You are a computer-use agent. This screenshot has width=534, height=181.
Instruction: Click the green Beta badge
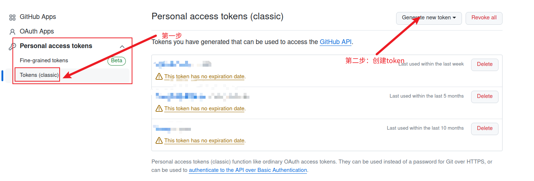point(116,61)
